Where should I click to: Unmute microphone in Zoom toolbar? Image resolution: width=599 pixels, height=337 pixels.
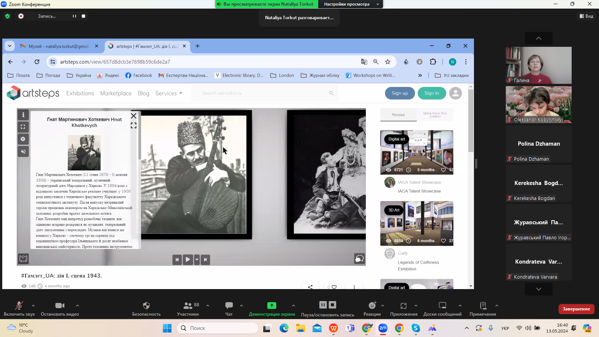19,306
